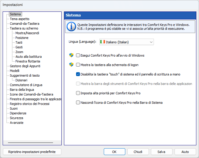Screen dimensions: 199x158
Task: Check Mostra la tastiera alla schermata di logon
Action: click(x=78, y=65)
